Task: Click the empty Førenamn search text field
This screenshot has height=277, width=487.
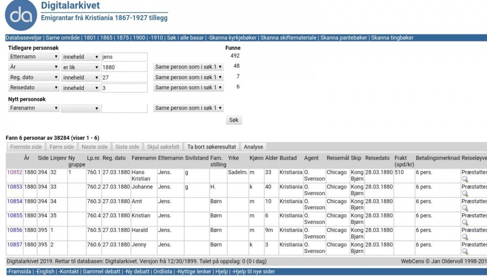Action: coord(124,108)
